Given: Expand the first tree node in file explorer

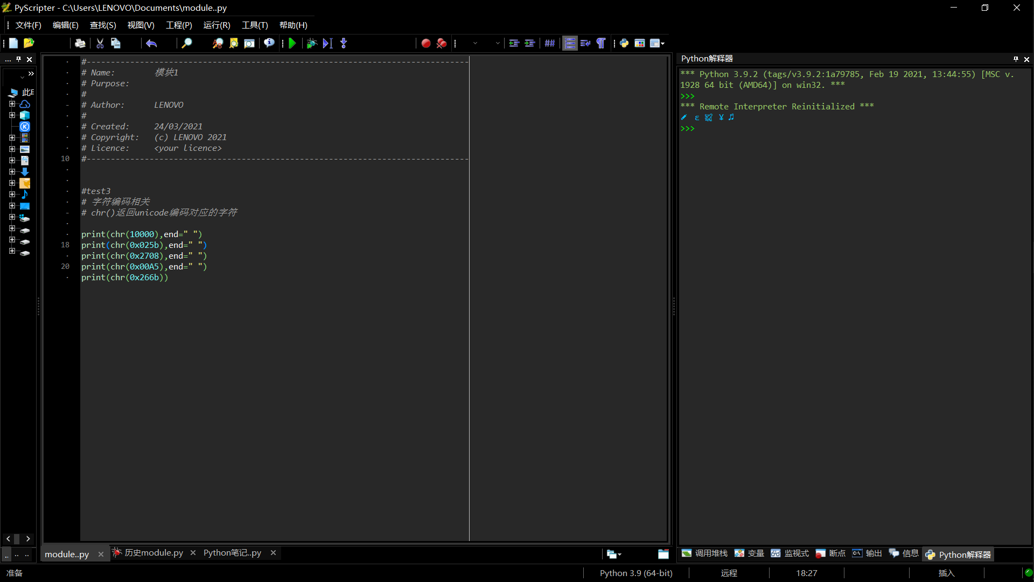Looking at the screenshot, I should (12, 104).
